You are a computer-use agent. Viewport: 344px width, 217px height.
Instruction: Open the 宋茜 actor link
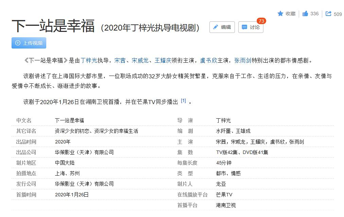click(x=120, y=61)
